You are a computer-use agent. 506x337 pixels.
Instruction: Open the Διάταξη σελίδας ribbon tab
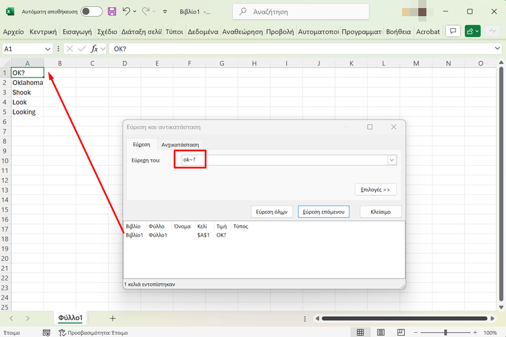tap(142, 32)
